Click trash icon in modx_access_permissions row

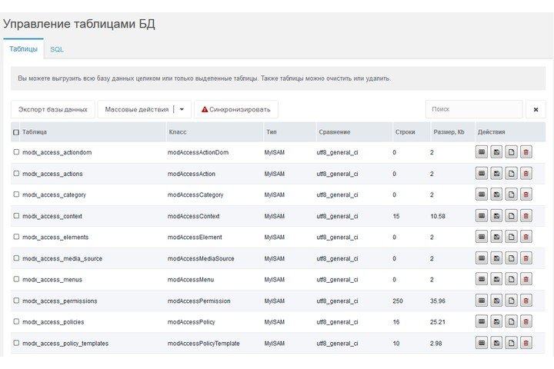[526, 301]
